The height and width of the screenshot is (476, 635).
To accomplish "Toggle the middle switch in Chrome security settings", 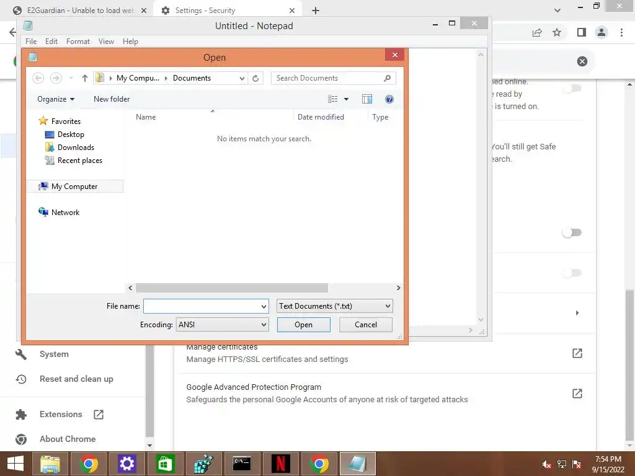I will tap(572, 233).
